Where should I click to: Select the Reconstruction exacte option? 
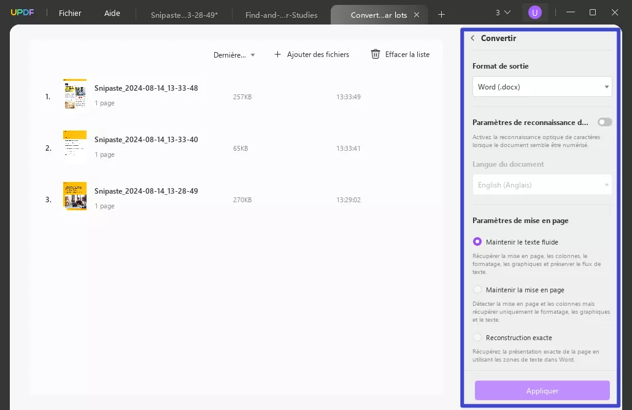pyautogui.click(x=477, y=337)
